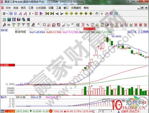Viewport: 149px width, 113px height.
Task: Click the 2873.5901 index value in status bar
Action: 22,111
